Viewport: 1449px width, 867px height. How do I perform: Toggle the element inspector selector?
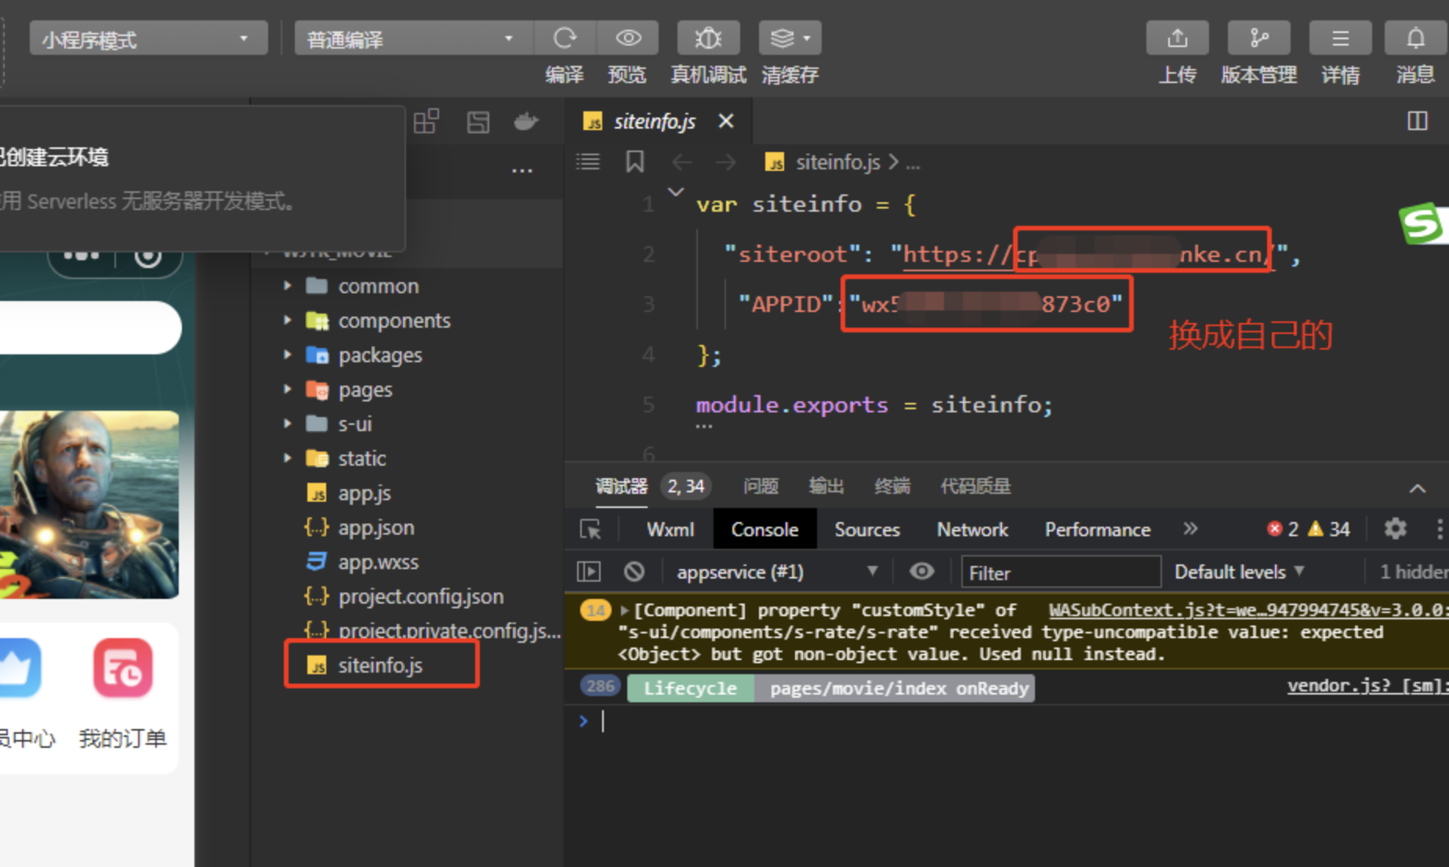590,530
